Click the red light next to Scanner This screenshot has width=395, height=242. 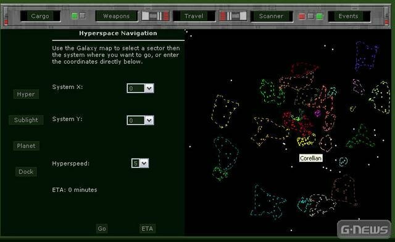tap(302, 17)
